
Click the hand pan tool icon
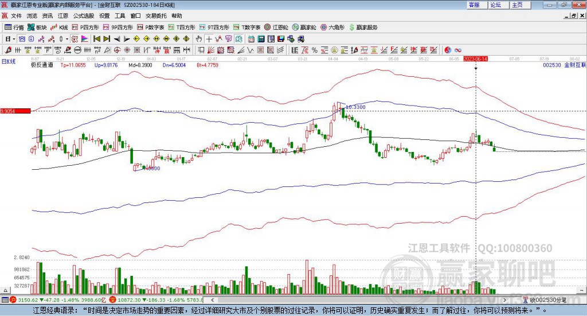198,39
